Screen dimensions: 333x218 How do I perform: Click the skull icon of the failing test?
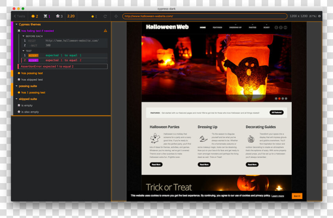click(x=19, y=31)
